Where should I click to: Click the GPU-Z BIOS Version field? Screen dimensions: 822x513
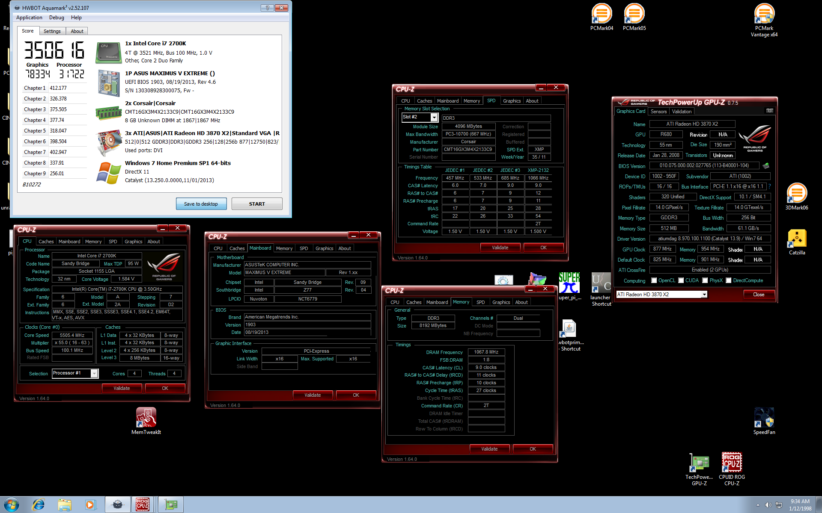click(704, 165)
